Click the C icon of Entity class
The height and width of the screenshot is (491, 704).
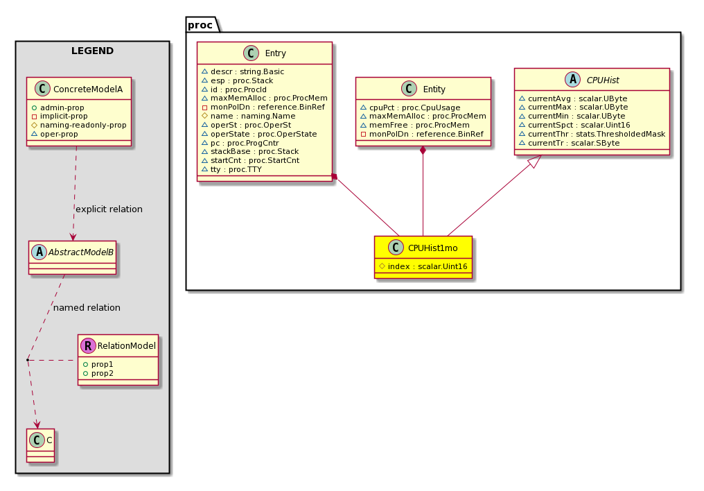[409, 89]
